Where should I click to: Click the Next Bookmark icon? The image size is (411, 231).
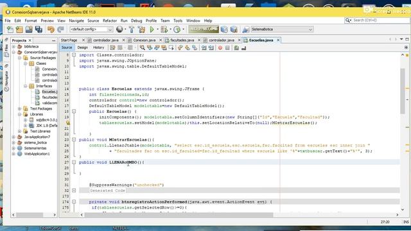[188, 47]
